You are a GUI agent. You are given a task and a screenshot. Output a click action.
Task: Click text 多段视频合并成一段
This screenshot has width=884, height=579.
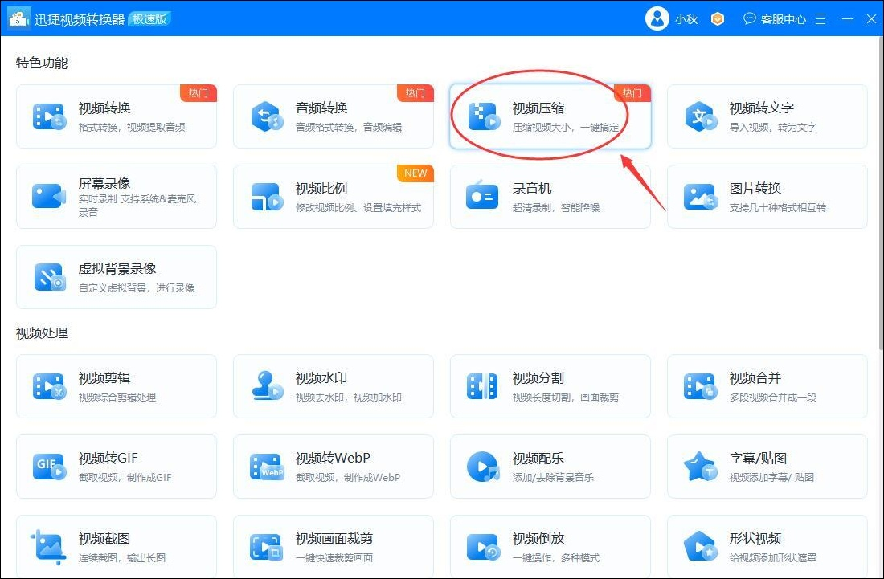coord(772,397)
